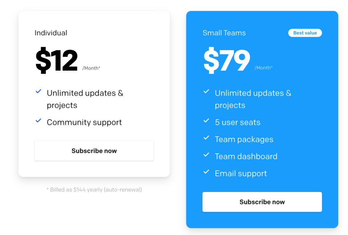Click checkmark beside Community support
The image size is (348, 235).
(x=38, y=121)
